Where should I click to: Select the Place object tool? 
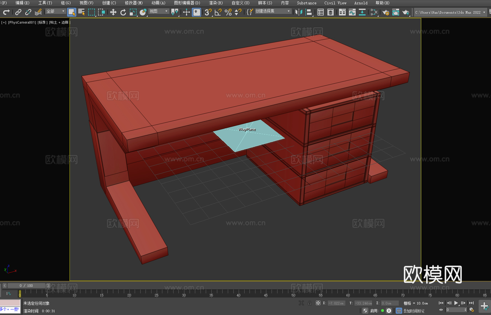click(x=143, y=12)
